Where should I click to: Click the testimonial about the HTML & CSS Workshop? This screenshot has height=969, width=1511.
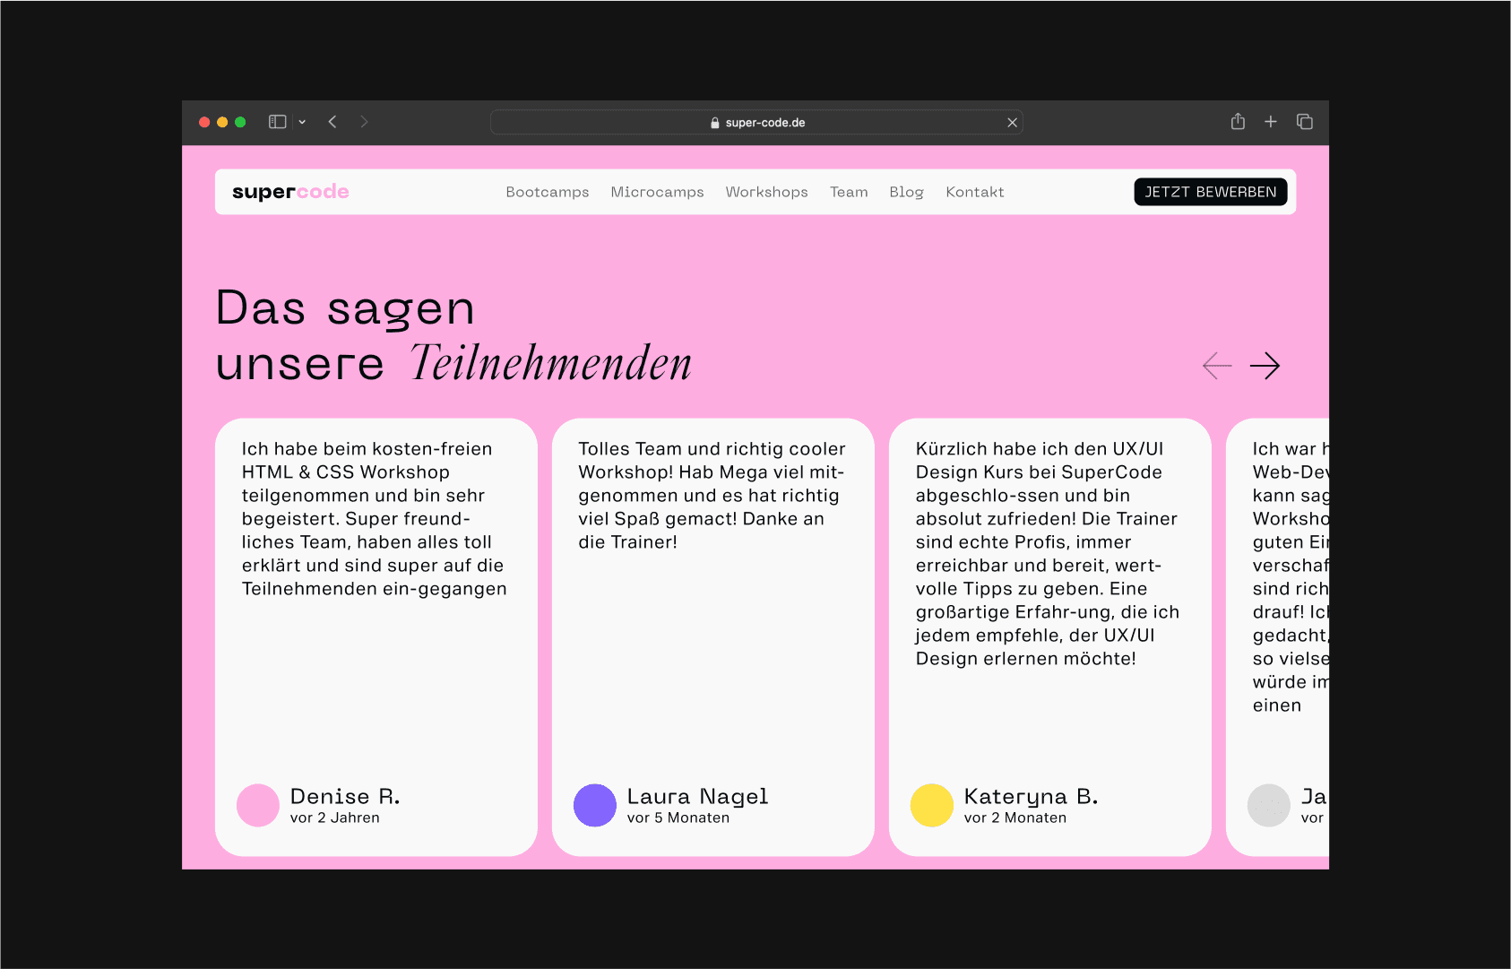click(x=375, y=519)
